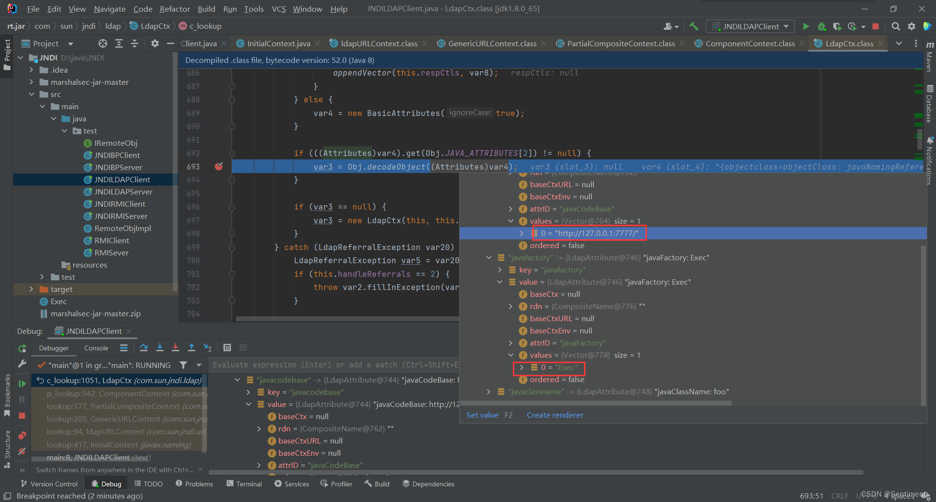The width and height of the screenshot is (936, 502).
Task: Toggle Threads view icon beside Console tab
Action: click(x=124, y=348)
